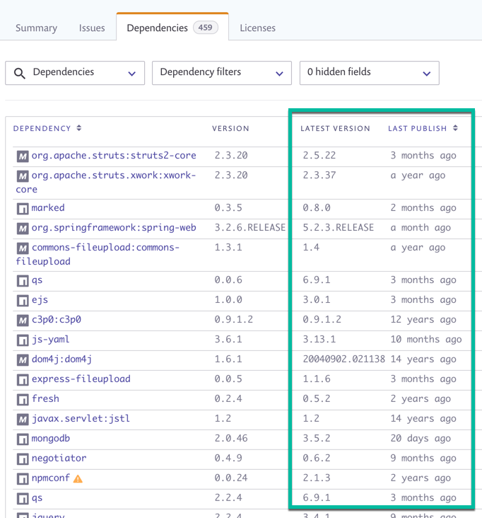Open the 0 hidden fields dropdown

coord(369,73)
